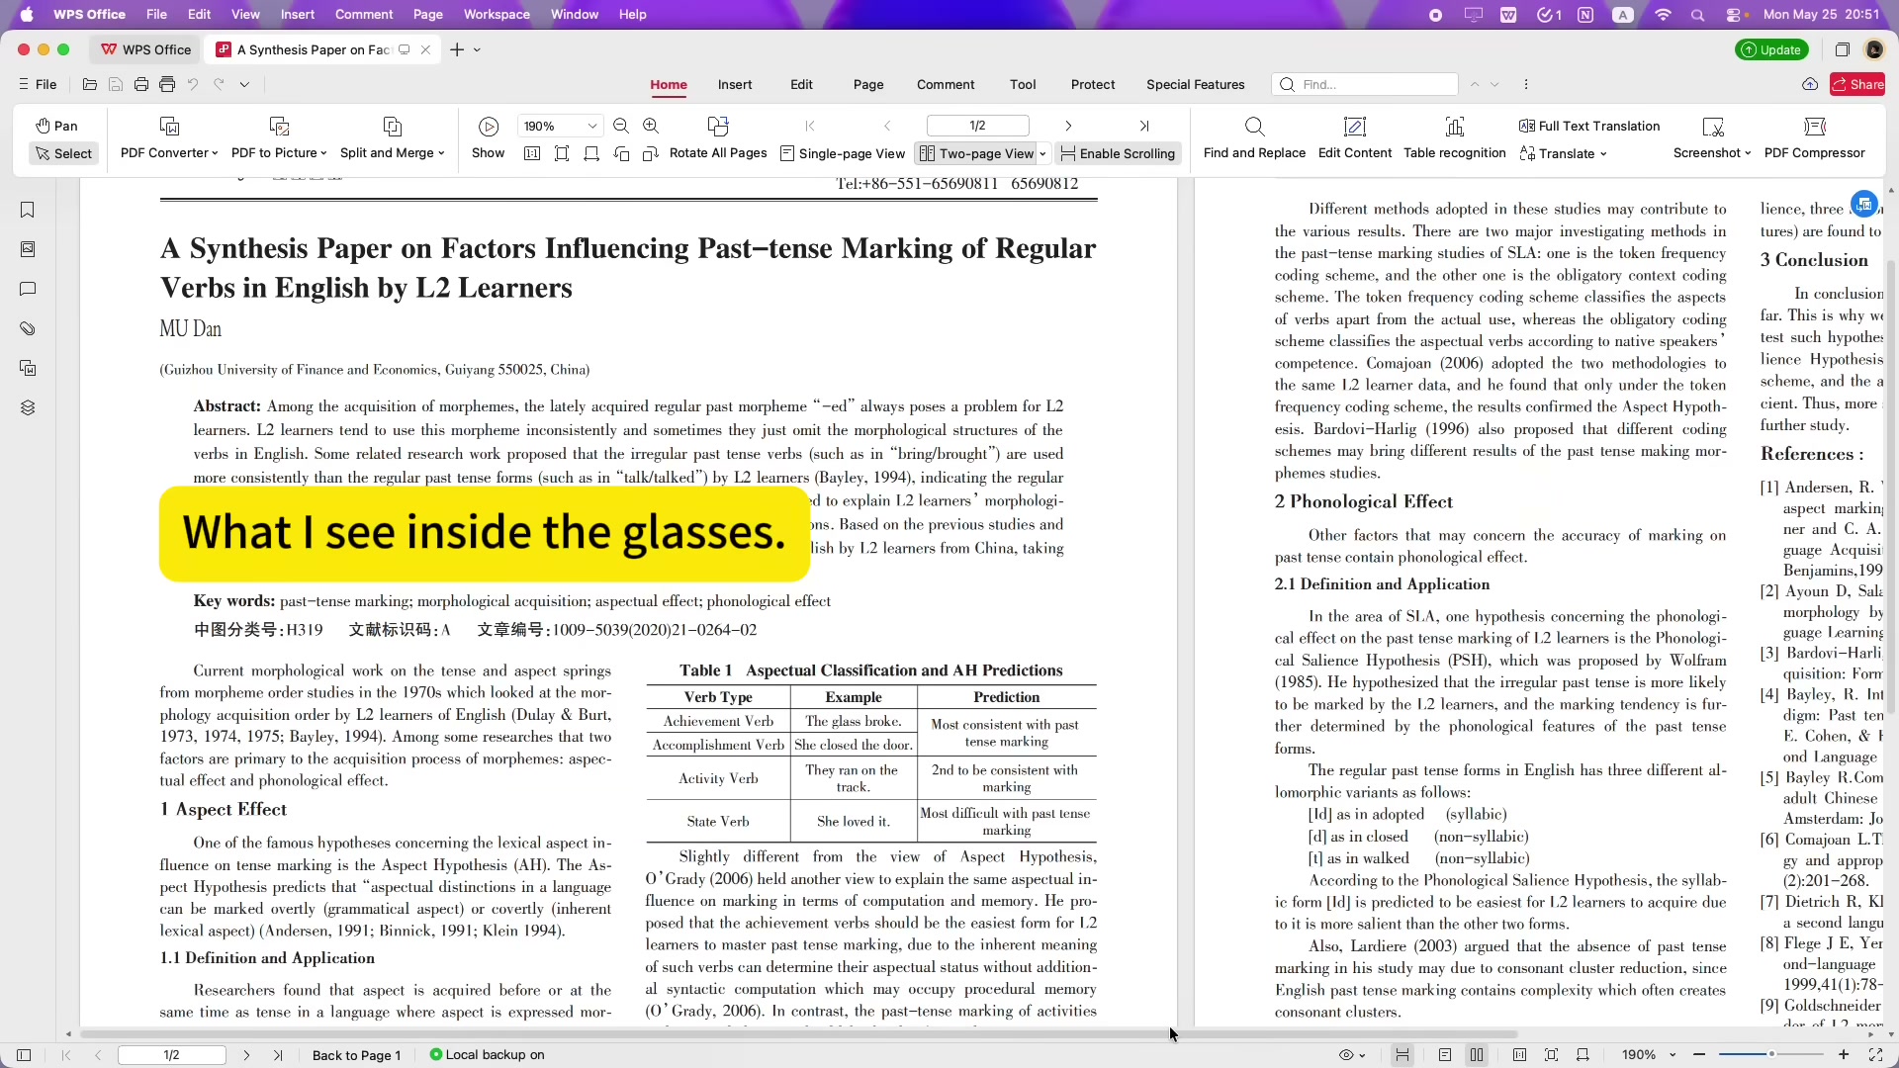Click the single printer Print icon
Viewport: 1899px width, 1068px height.
pyautogui.click(x=141, y=85)
